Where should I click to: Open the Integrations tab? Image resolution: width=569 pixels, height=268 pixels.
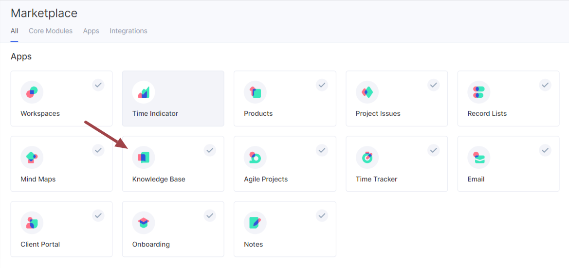point(128,31)
